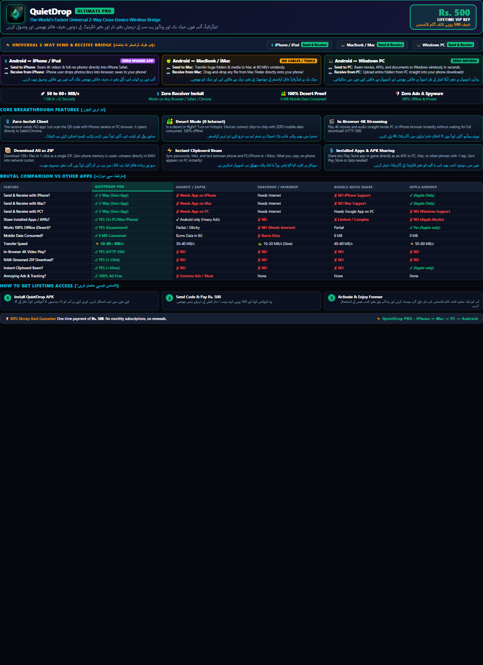Screen dimensions: 483x665
Task: Click the NO CABLES / TOOLS badge
Action: click(x=298, y=61)
